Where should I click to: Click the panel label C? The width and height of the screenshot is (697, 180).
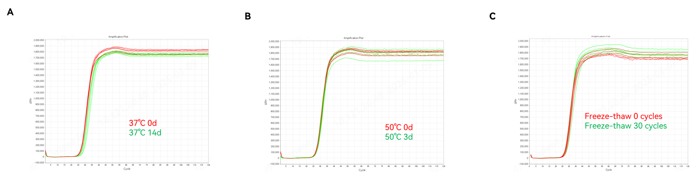[492, 16]
